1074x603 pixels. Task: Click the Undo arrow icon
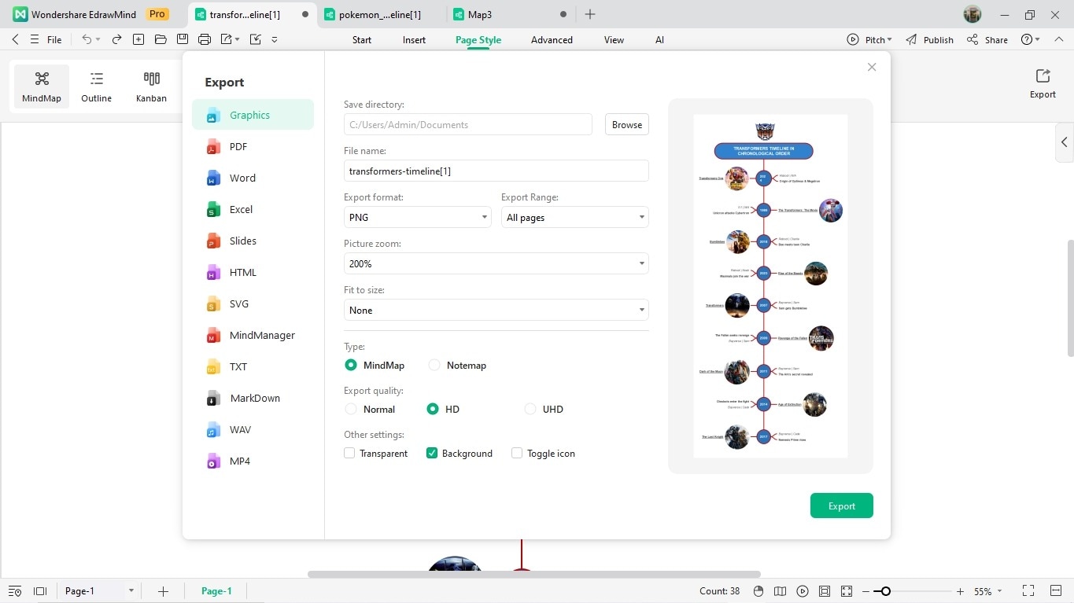(x=87, y=39)
